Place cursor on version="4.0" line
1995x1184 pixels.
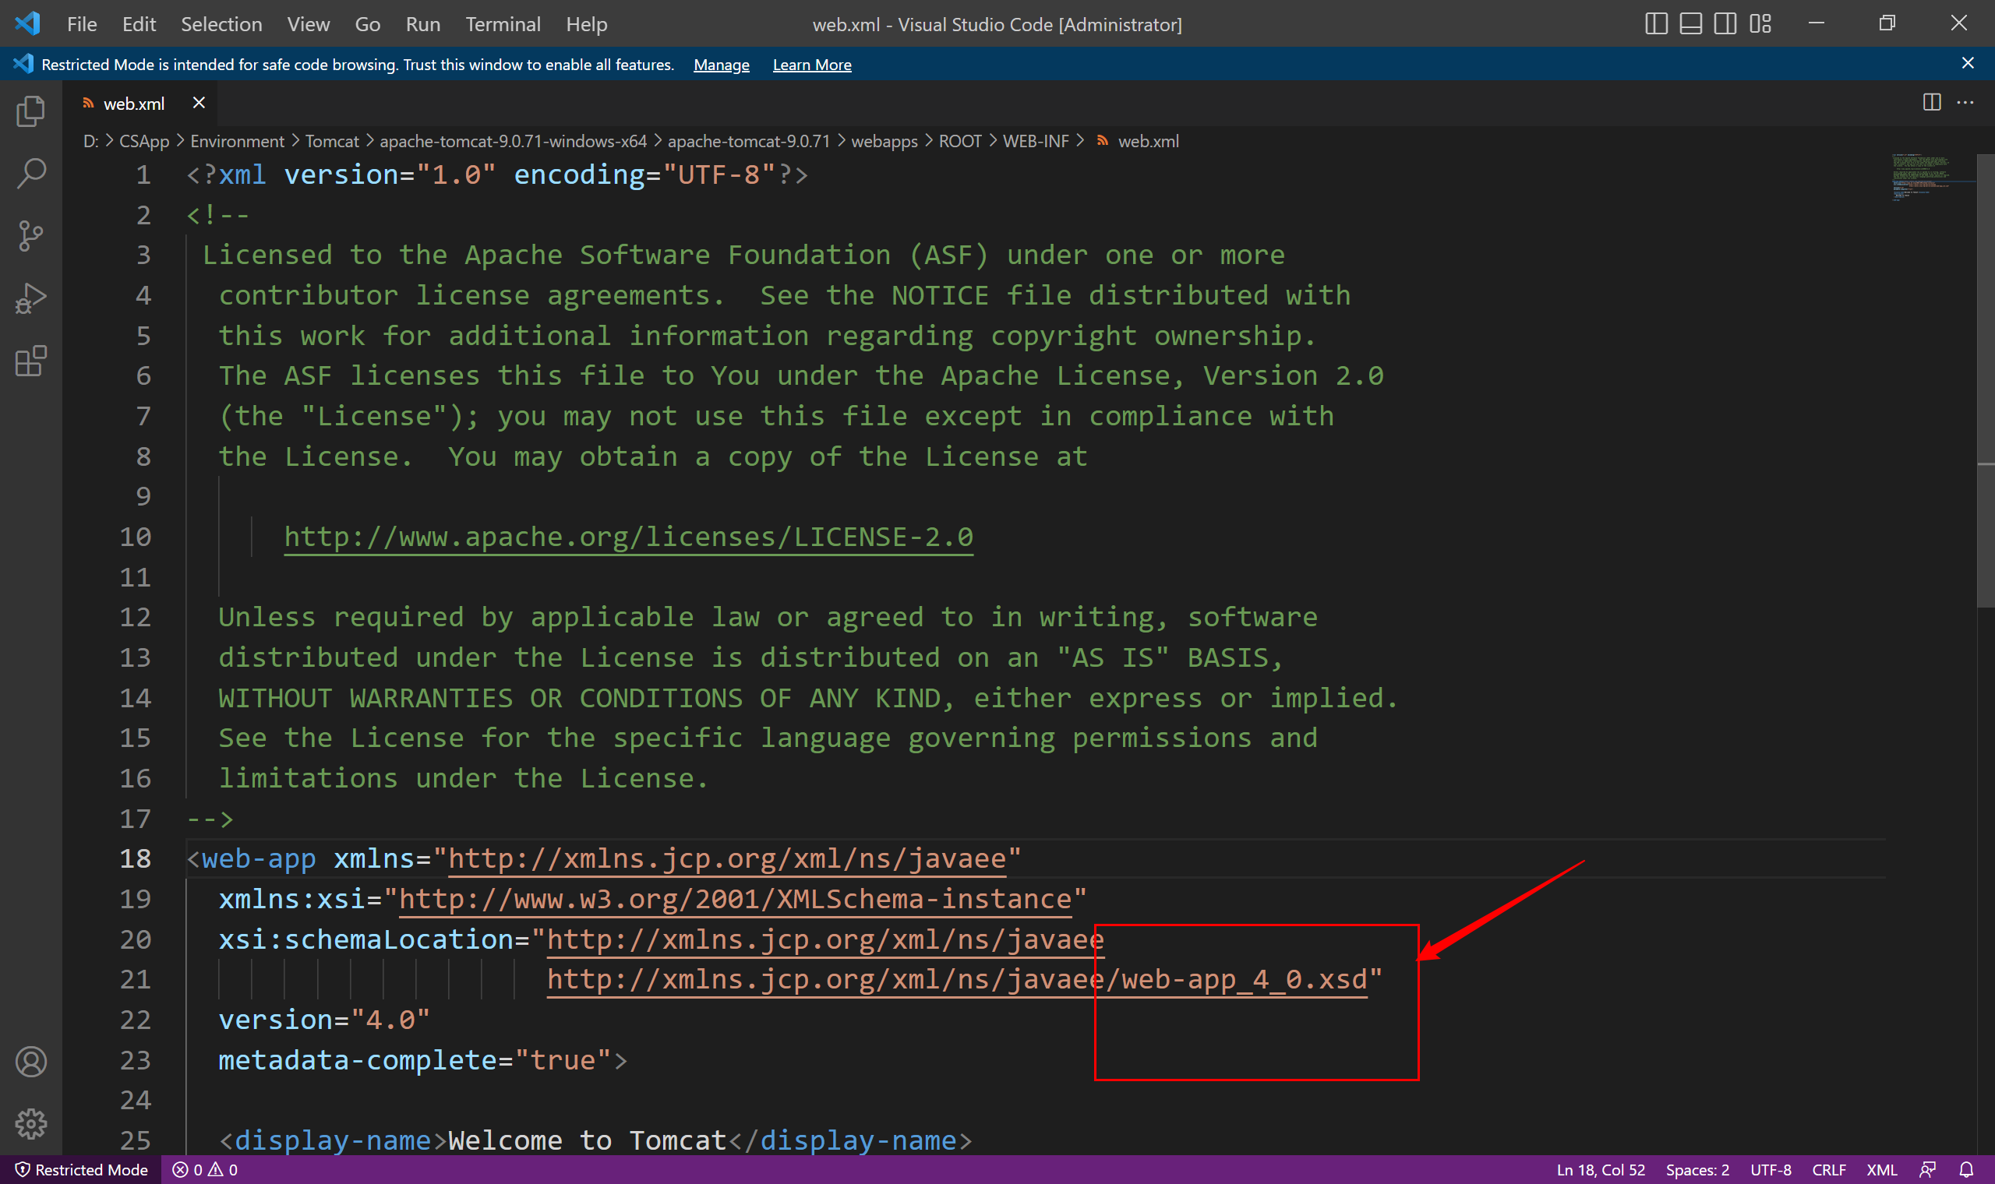pyautogui.click(x=324, y=1020)
